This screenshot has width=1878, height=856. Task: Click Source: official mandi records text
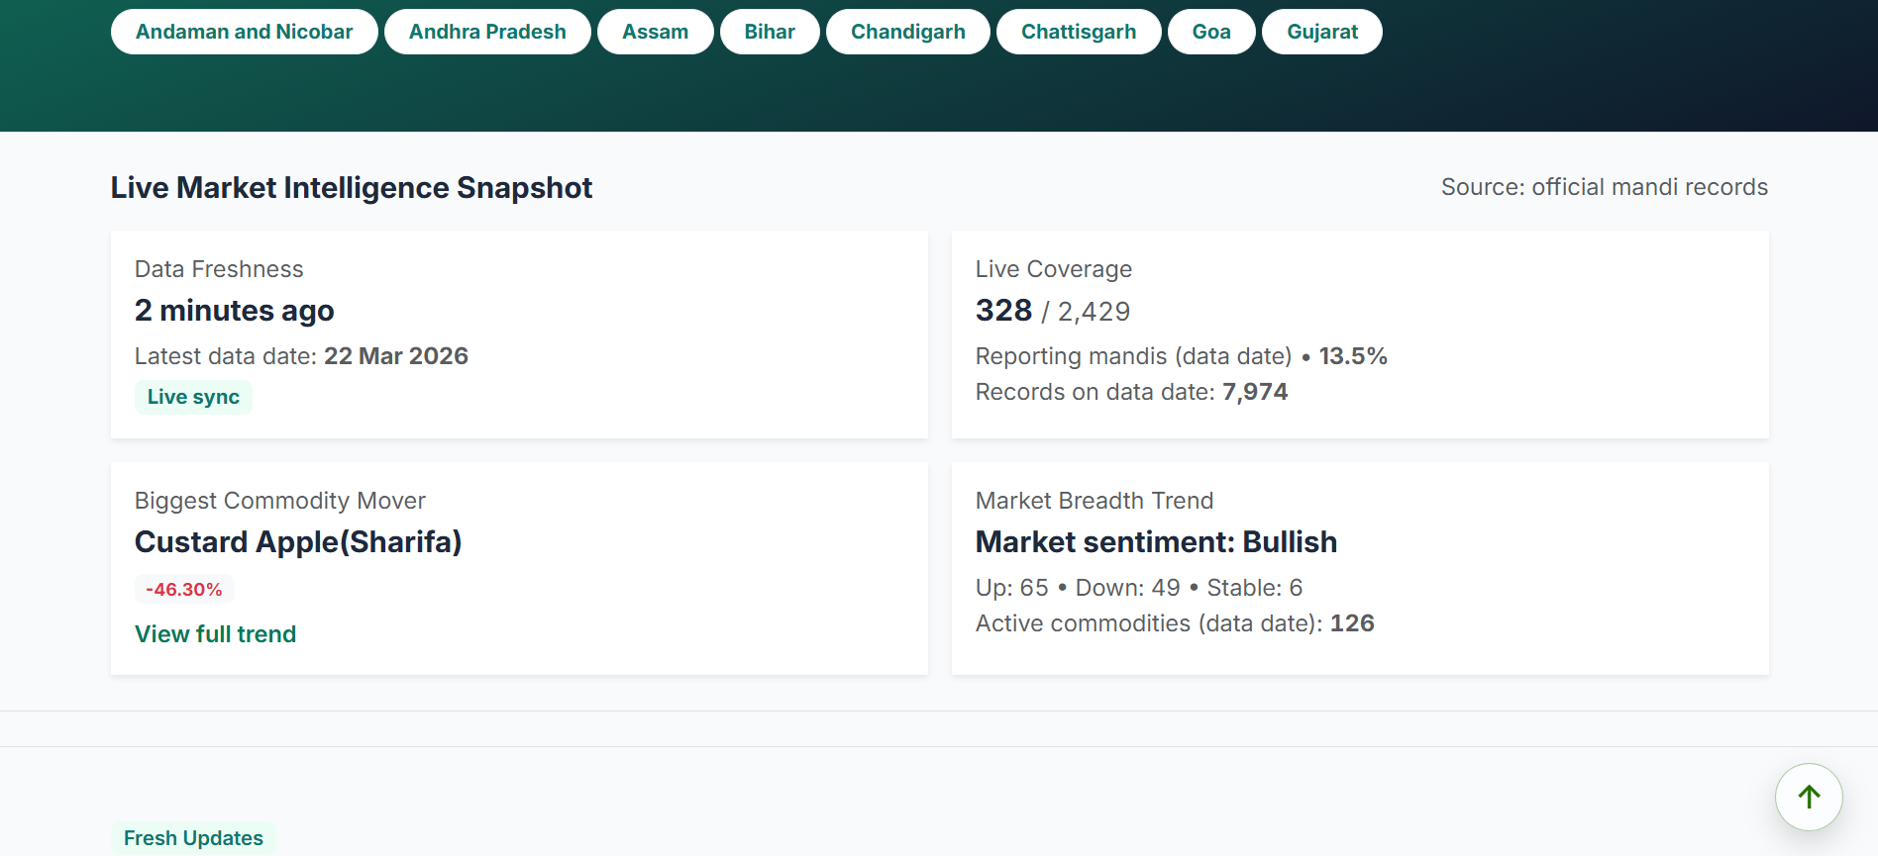(x=1605, y=187)
